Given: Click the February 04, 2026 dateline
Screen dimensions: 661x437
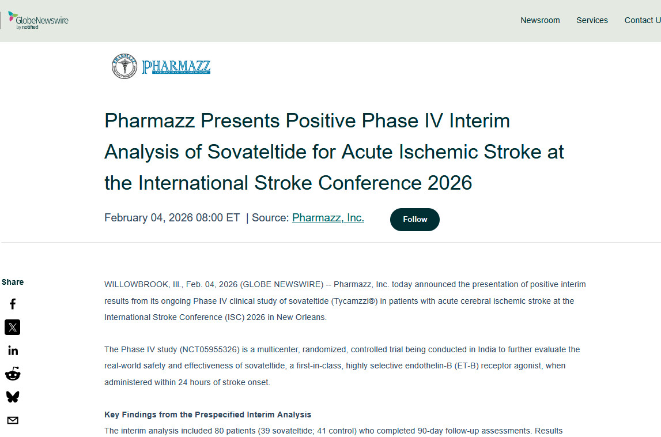Looking at the screenshot, I should point(171,217).
